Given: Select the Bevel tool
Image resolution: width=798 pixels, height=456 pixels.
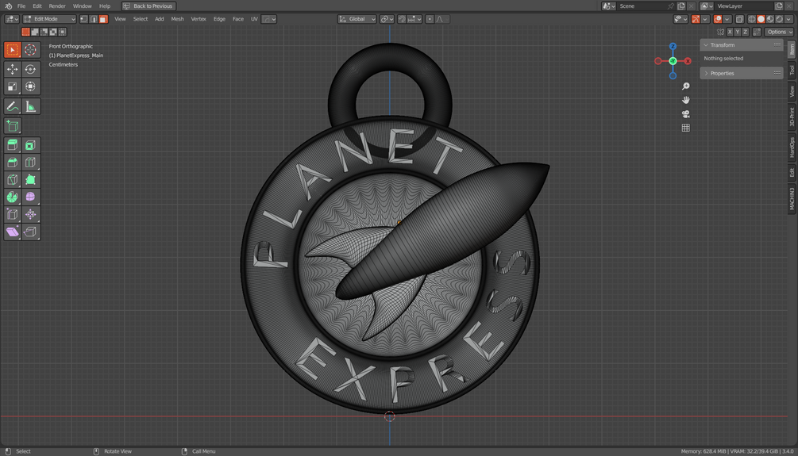Looking at the screenshot, I should pos(12,163).
